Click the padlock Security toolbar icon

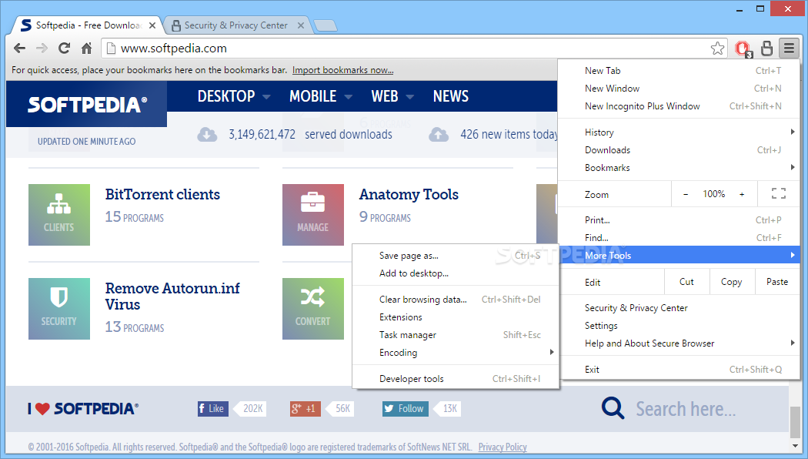tap(766, 49)
